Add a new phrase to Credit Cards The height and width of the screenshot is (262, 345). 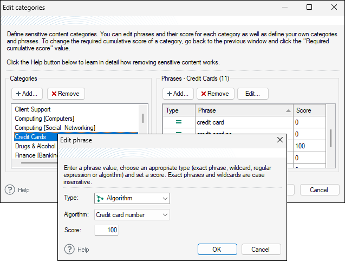(x=178, y=94)
